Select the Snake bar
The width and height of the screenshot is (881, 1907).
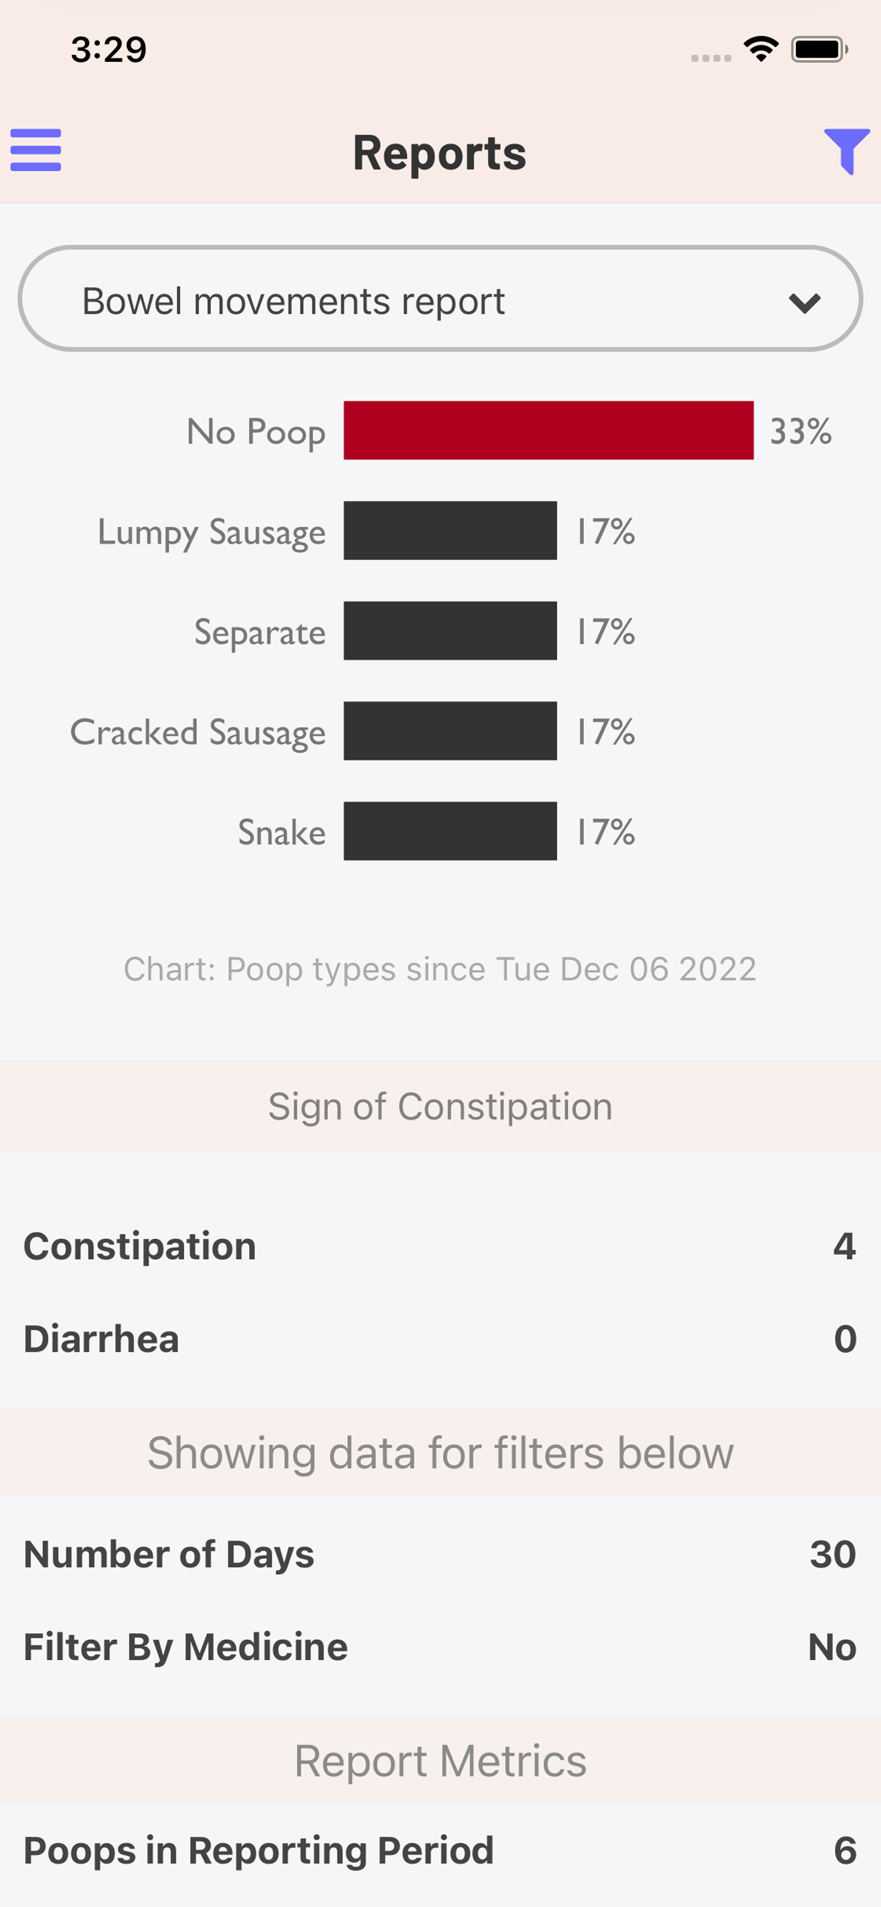tap(451, 831)
